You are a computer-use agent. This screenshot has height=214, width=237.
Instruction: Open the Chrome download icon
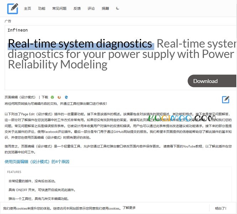pos(52,97)
